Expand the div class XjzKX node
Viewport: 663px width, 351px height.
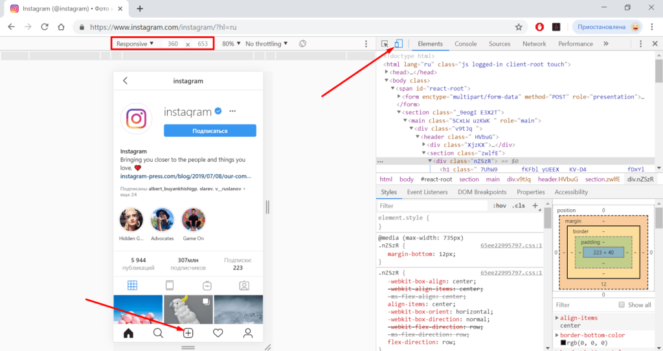point(423,144)
